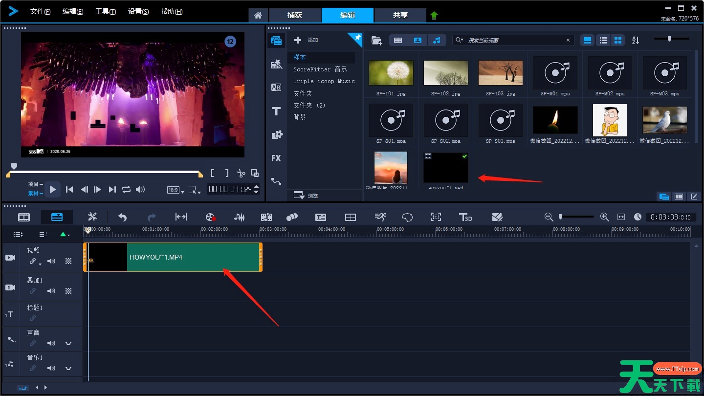
Task: Open the Title (T) library panel
Action: [276, 111]
